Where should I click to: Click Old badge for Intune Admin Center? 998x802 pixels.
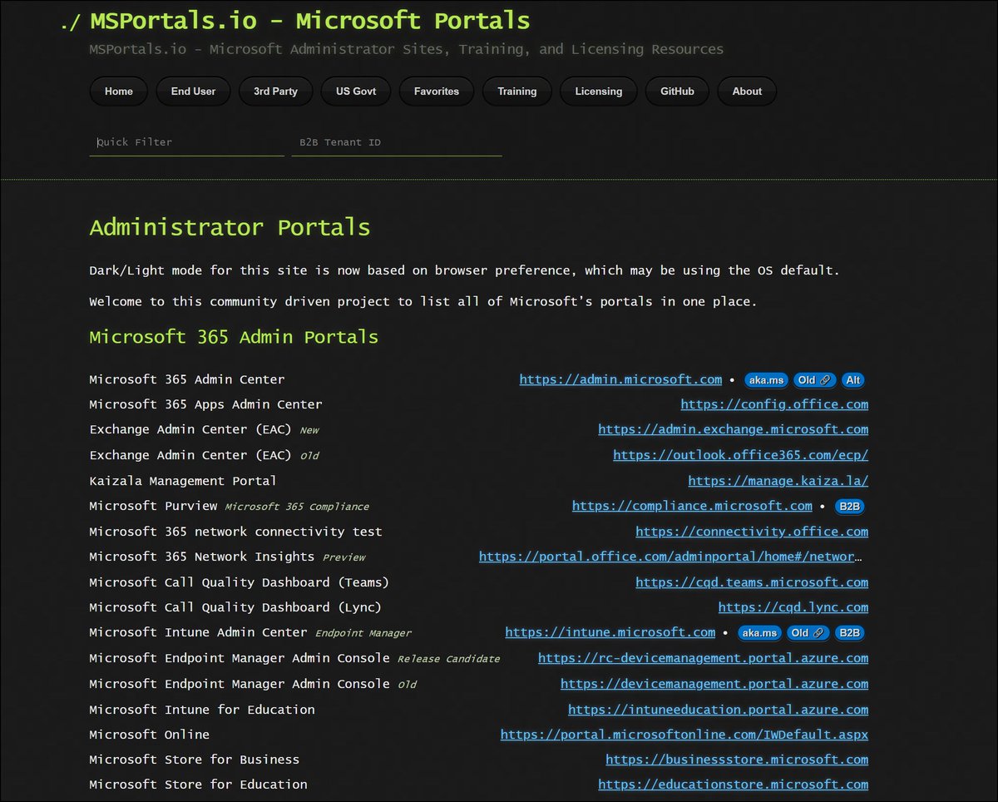pos(808,633)
